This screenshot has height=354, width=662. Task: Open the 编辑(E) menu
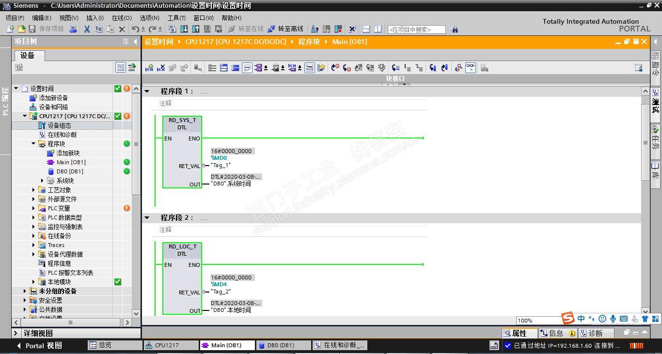tap(42, 17)
